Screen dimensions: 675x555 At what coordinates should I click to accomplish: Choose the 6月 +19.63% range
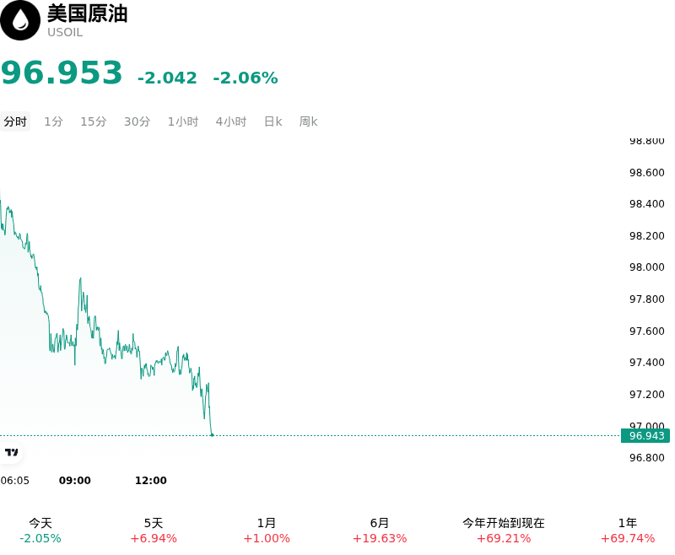pyautogui.click(x=380, y=531)
